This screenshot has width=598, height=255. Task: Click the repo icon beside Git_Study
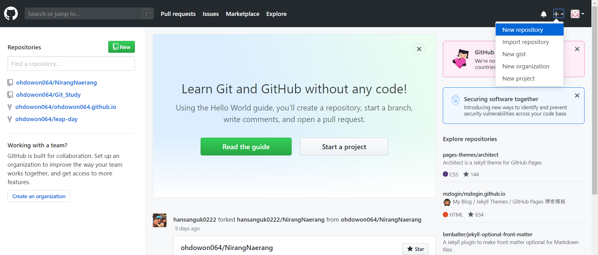(x=10, y=95)
